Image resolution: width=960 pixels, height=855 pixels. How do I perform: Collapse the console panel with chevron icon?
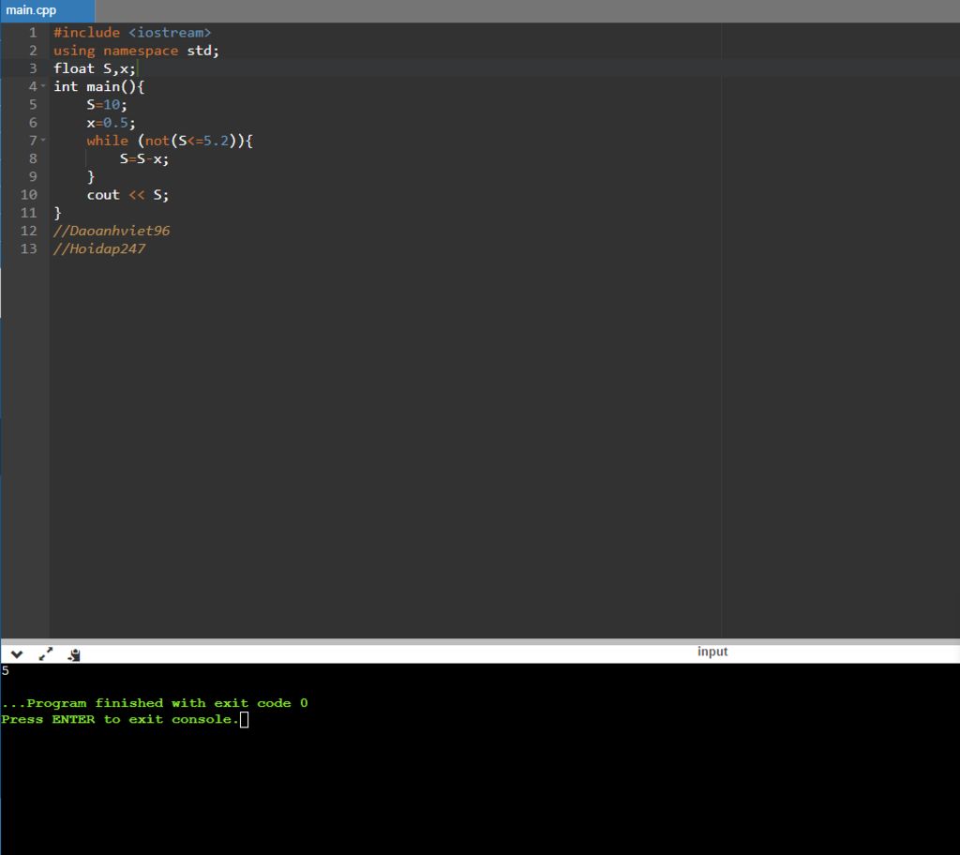[17, 654]
